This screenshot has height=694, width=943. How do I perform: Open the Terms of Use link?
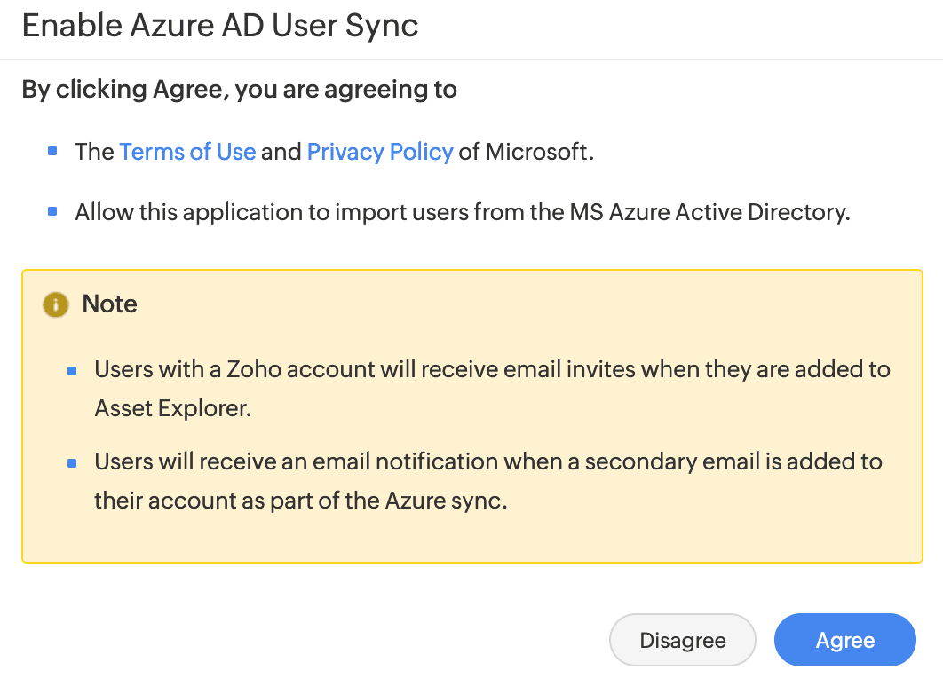[x=187, y=152]
